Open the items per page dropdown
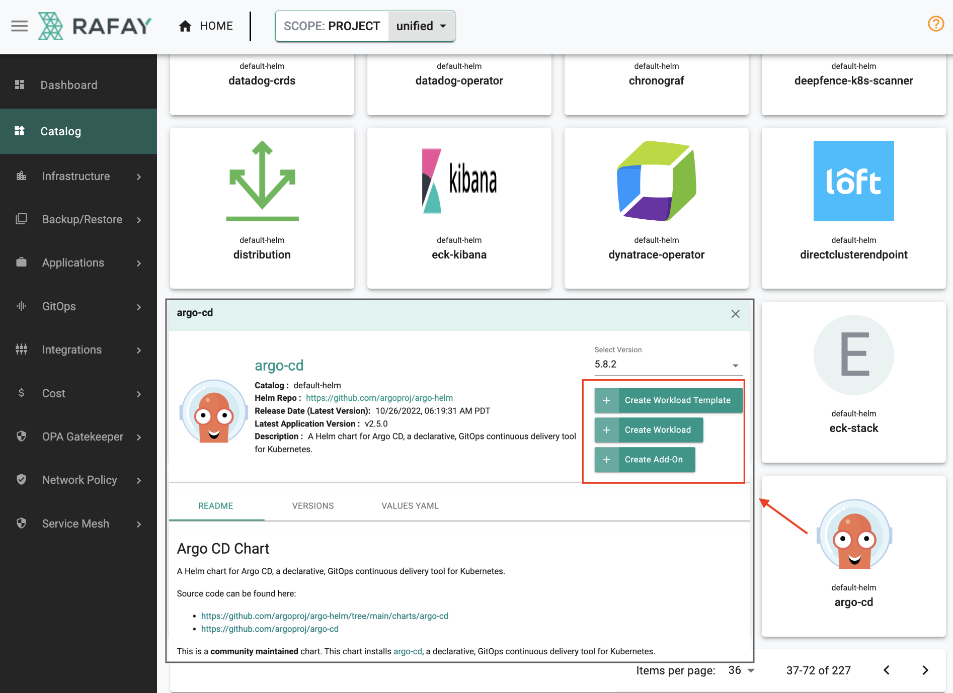 click(741, 670)
